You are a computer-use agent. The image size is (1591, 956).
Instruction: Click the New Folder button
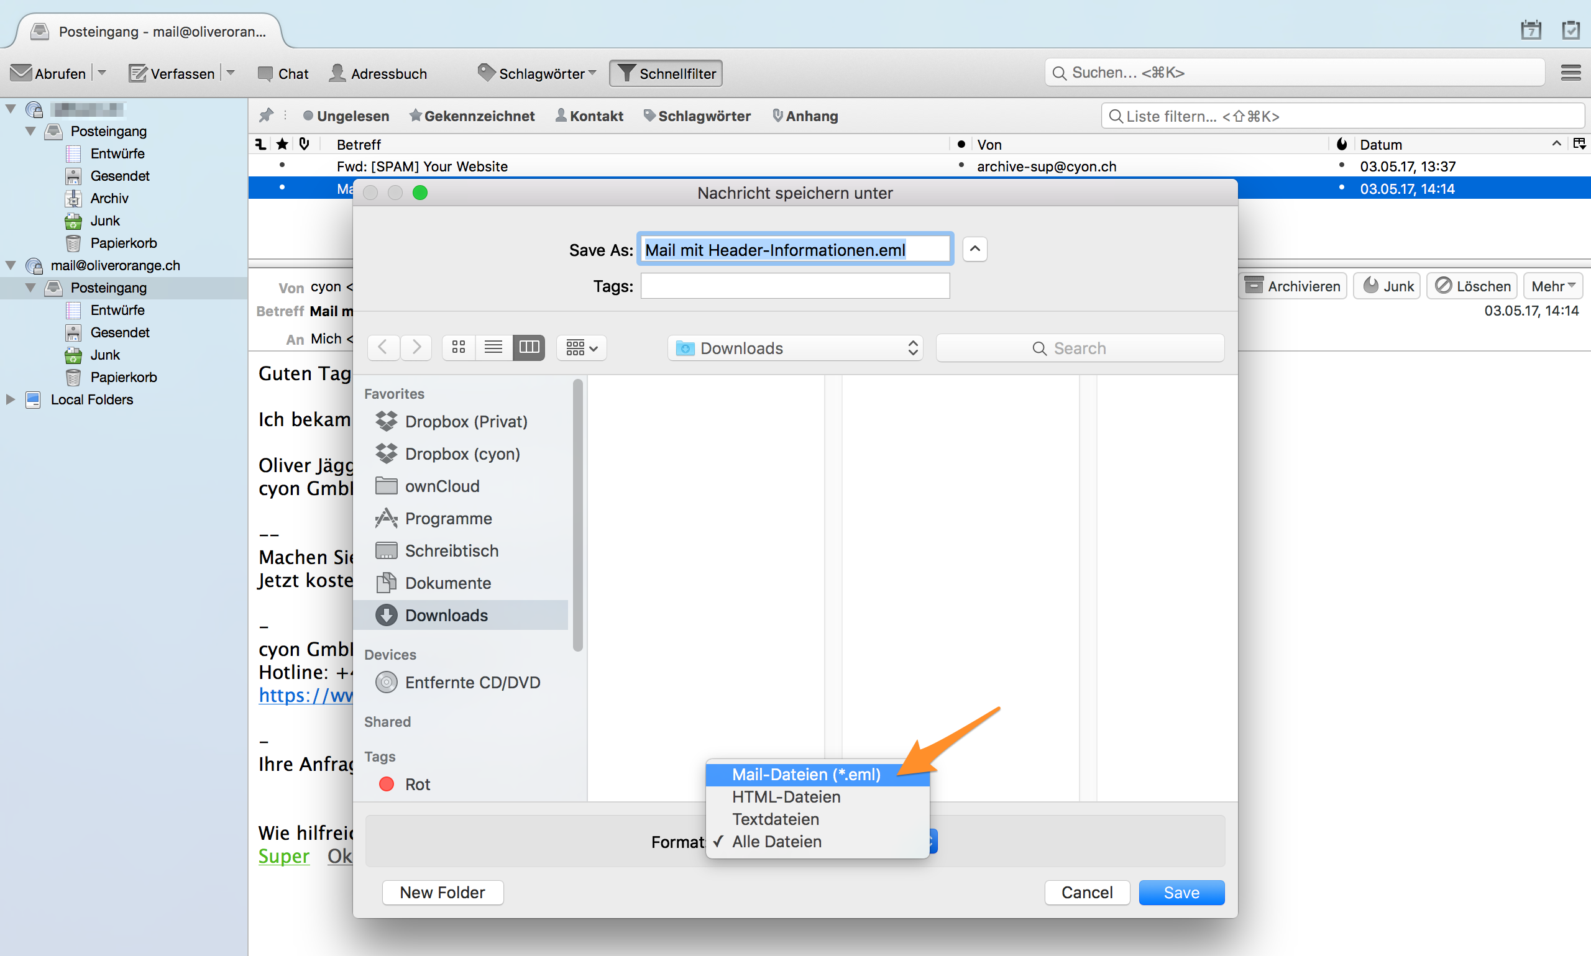coord(442,892)
